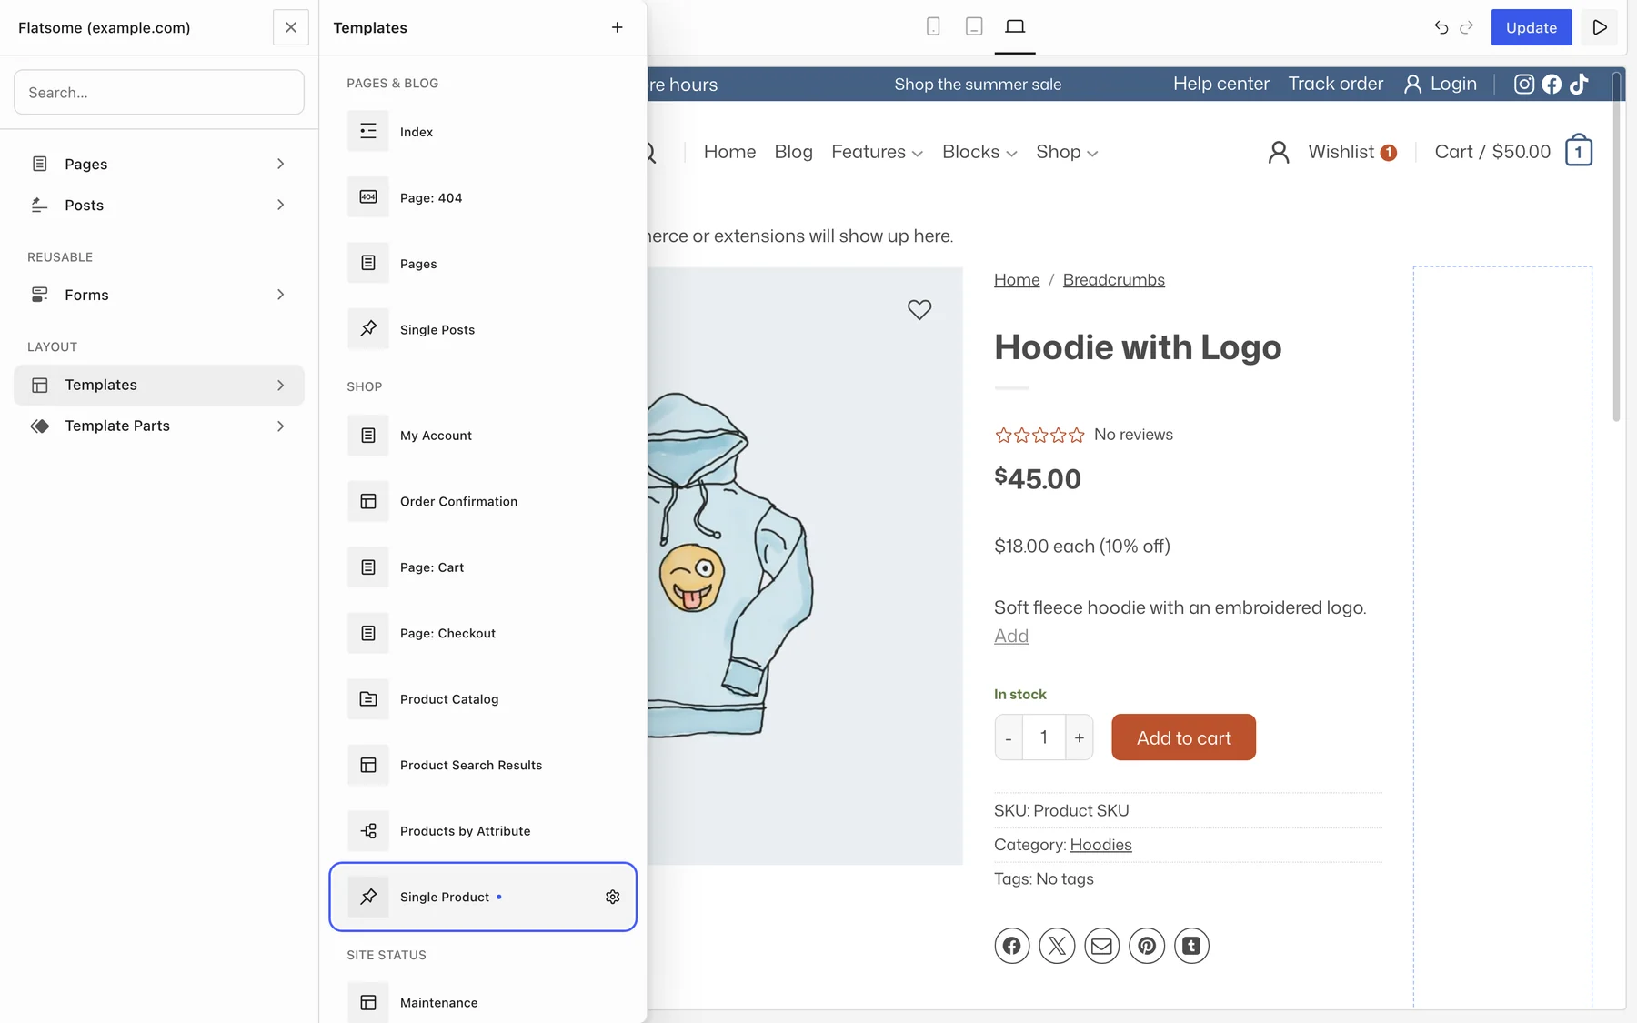Click Shop the summer sale text
The image size is (1637, 1023).
[978, 84]
